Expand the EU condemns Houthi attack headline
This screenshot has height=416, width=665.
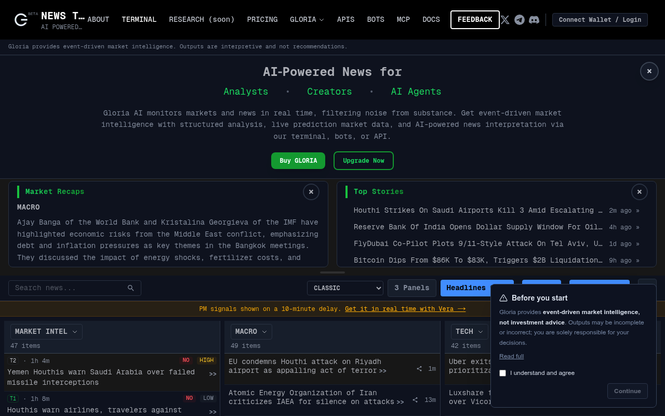pos(383,371)
